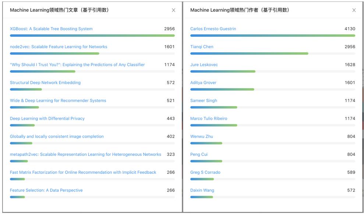This screenshot has width=364, height=214.
Task: Open Globally and locally consistent image completion
Action: 57,136
